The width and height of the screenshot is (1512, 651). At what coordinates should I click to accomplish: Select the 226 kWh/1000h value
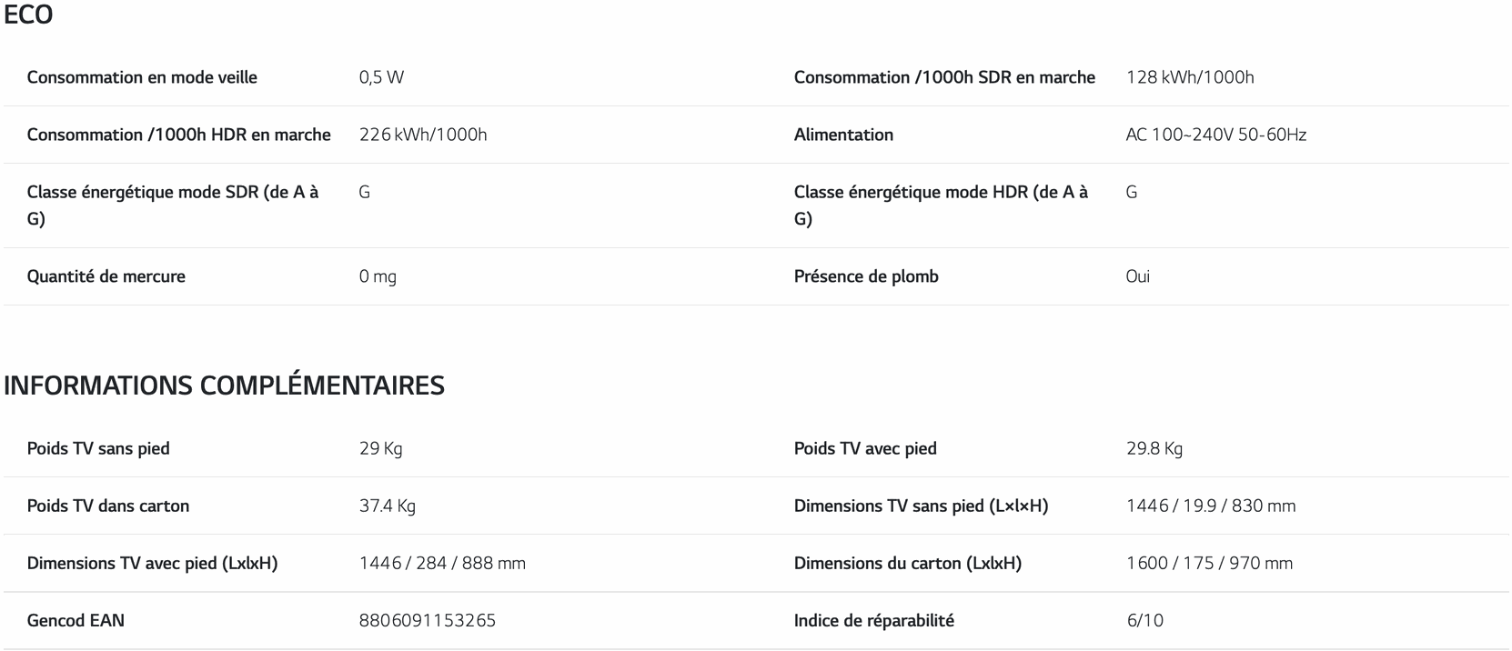(x=423, y=135)
